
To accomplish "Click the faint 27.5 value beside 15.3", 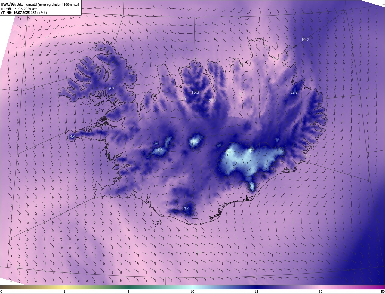I will pos(182,98).
